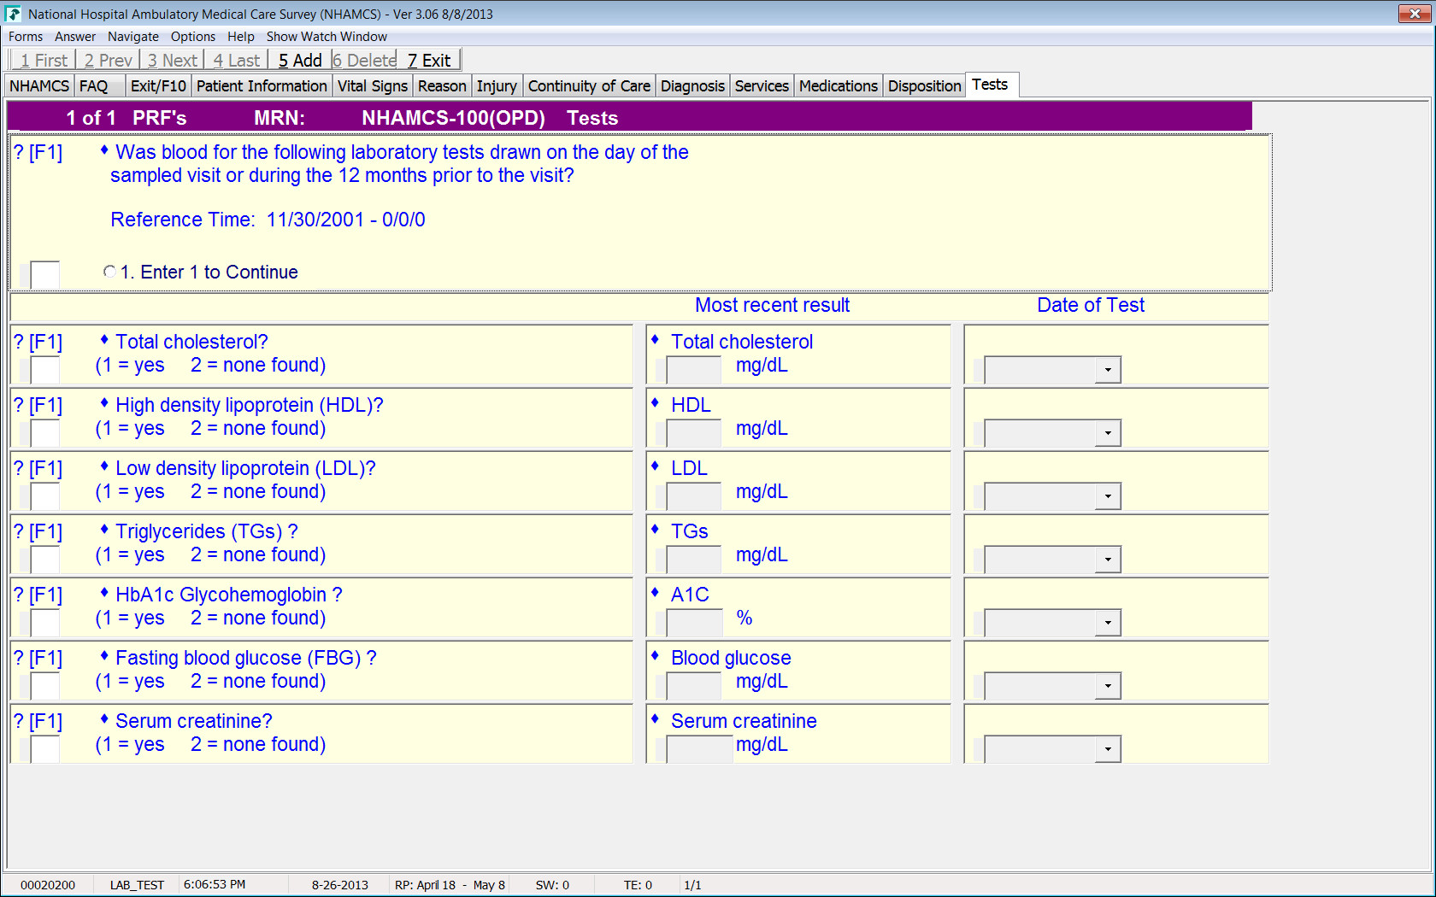Click the HDL mg/dL result field
This screenshot has width=1436, height=897.
(x=694, y=433)
